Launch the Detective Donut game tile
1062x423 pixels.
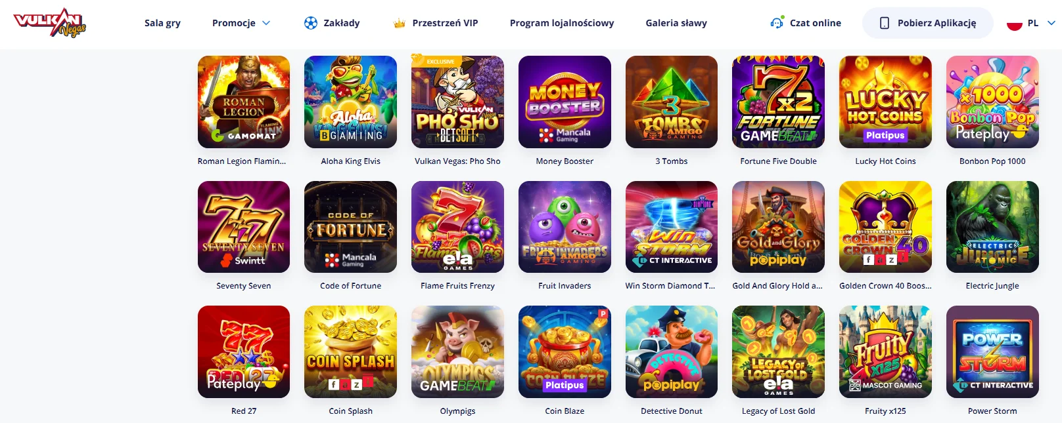click(x=672, y=352)
